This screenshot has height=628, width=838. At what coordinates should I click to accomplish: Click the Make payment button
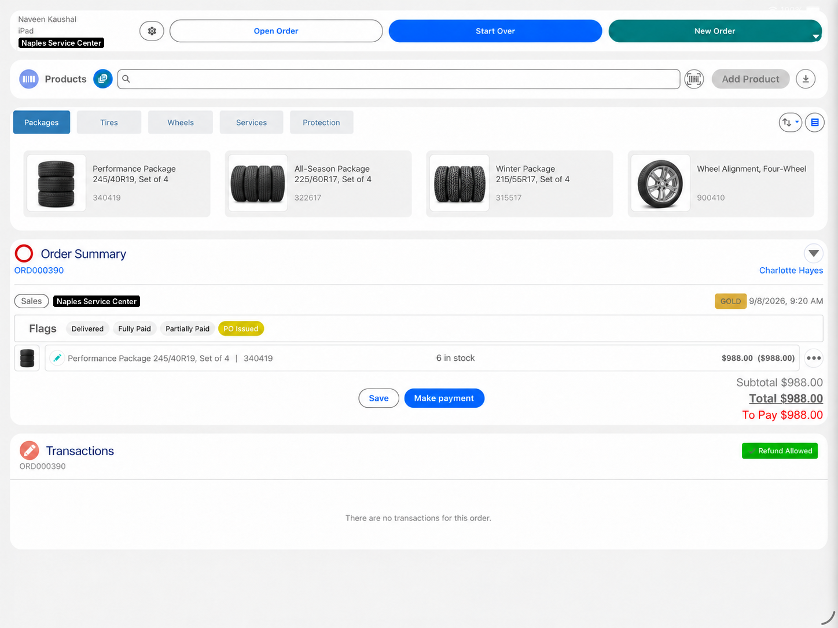pos(444,398)
